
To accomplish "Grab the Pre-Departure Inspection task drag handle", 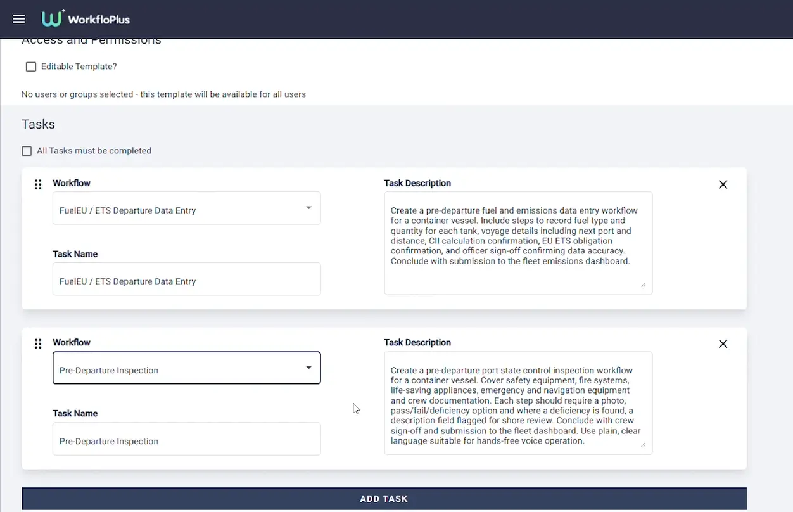I will (38, 343).
